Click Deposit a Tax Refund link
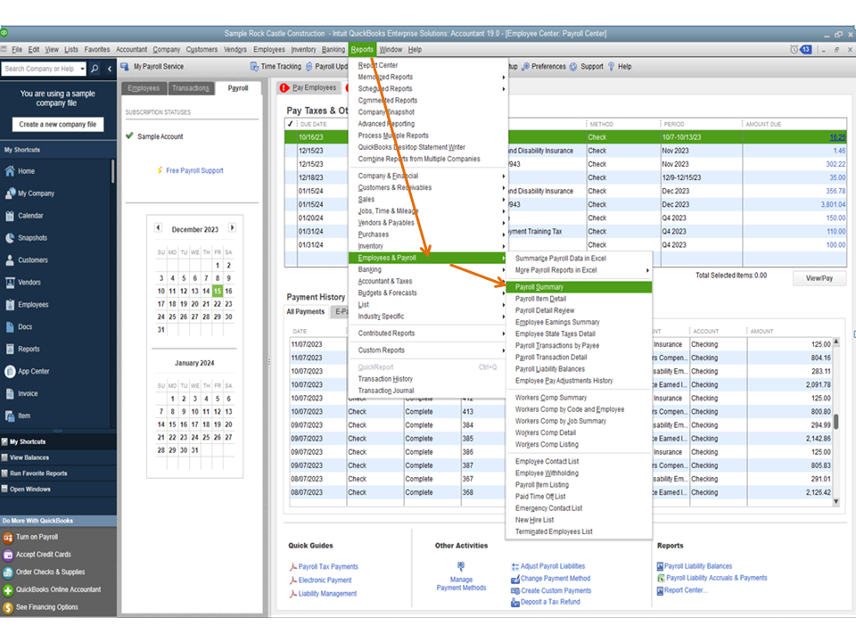Viewport: 856px width, 642px height. click(550, 602)
